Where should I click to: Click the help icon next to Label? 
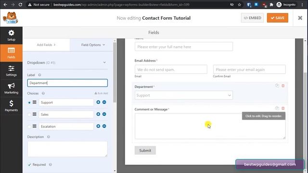pyautogui.click(x=39, y=75)
